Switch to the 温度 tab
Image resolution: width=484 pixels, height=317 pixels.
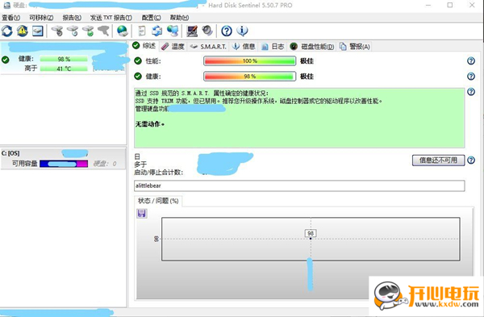click(x=173, y=47)
